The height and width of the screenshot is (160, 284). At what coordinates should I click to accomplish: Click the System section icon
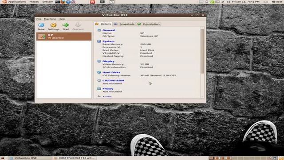pos(99,41)
